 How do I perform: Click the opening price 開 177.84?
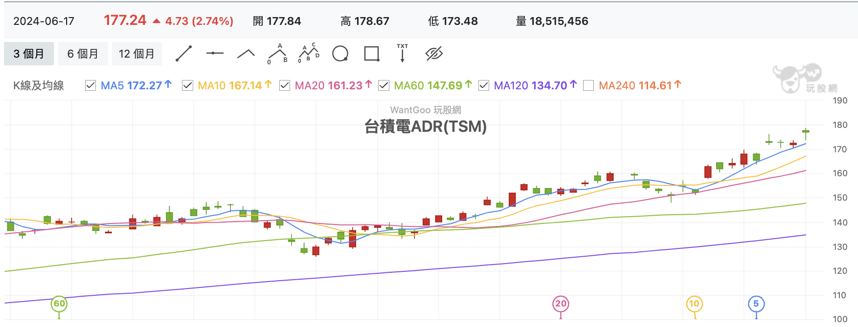277,21
